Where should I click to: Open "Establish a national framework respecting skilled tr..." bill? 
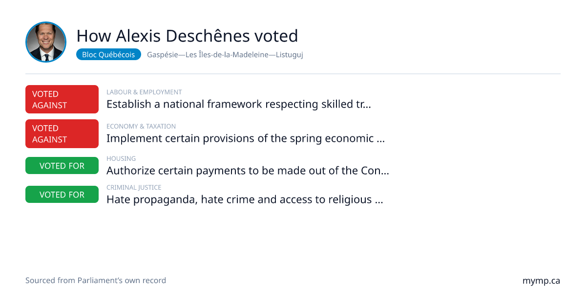(239, 104)
